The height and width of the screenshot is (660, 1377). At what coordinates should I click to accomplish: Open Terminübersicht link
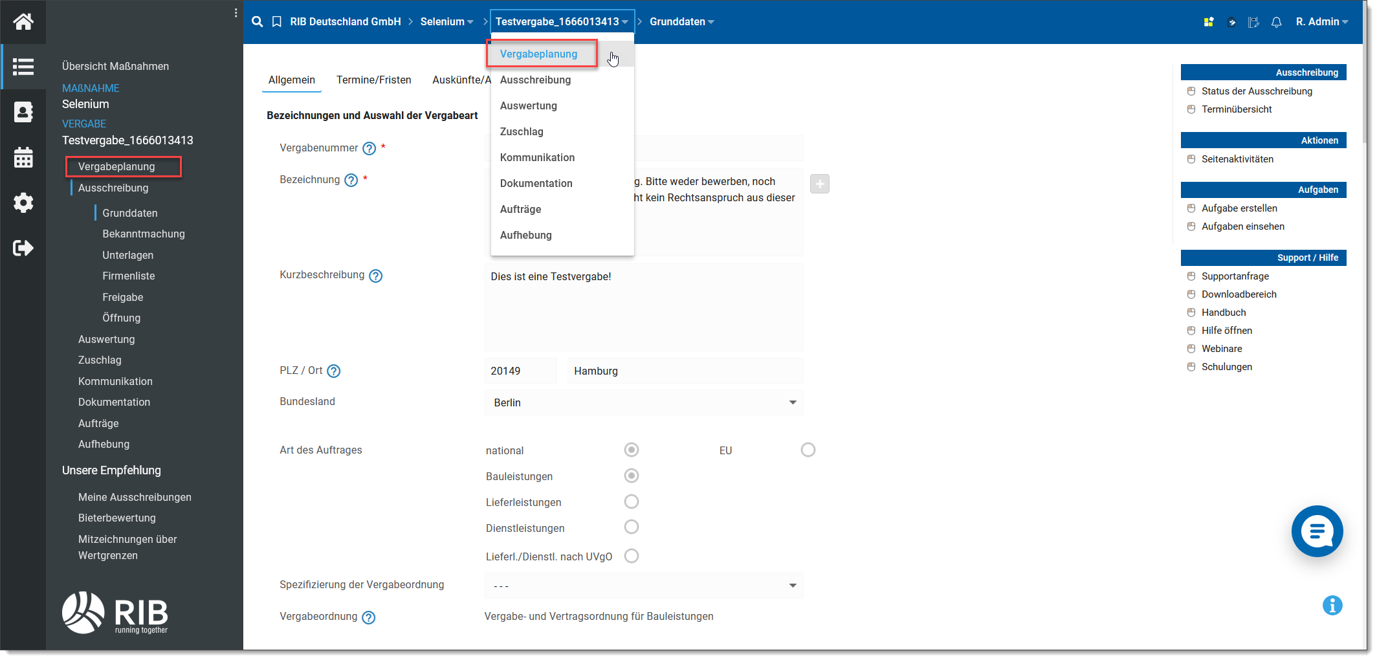1237,109
